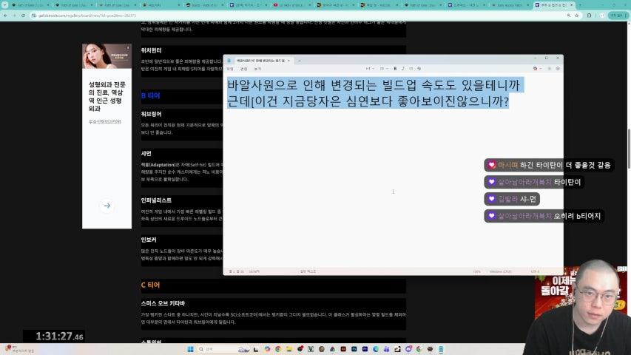Select the B 티어 heading
This screenshot has width=631, height=355.
tap(150, 96)
